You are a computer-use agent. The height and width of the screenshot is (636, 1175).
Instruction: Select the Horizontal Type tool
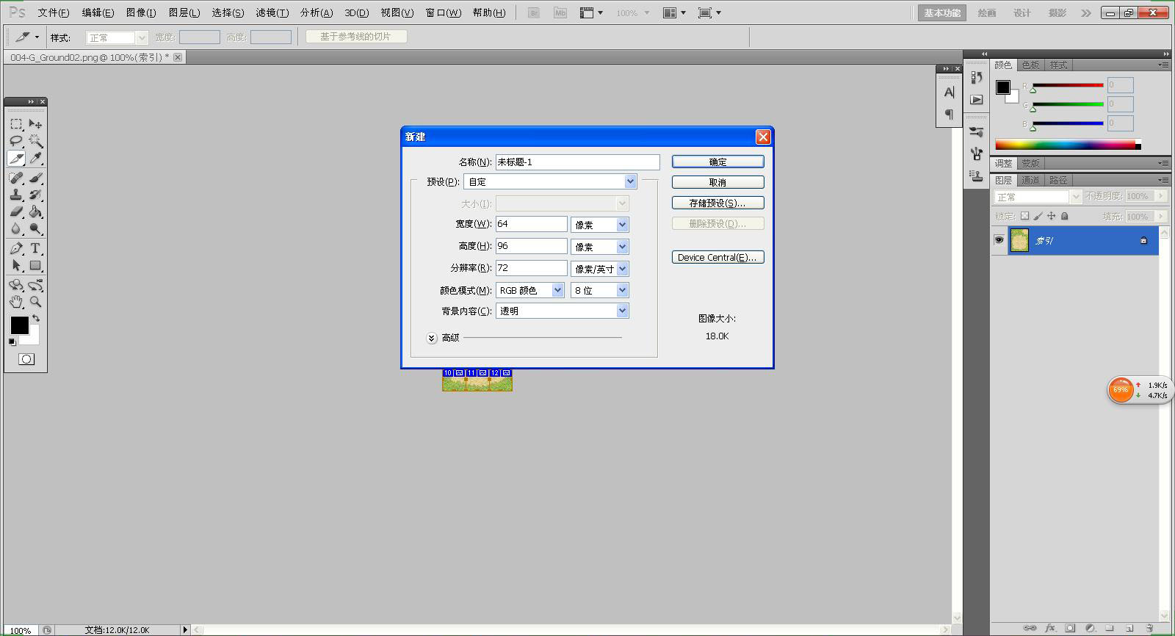pyautogui.click(x=35, y=248)
